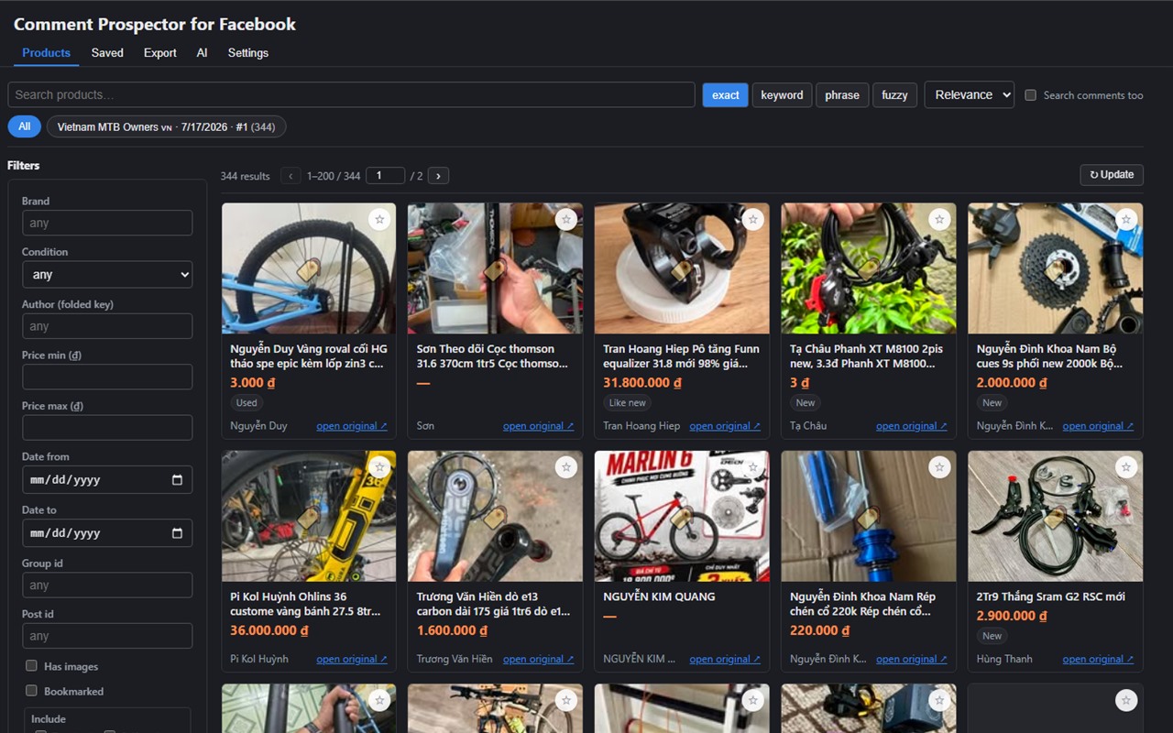
Task: Open original link for Sơn post
Action: [x=539, y=426]
